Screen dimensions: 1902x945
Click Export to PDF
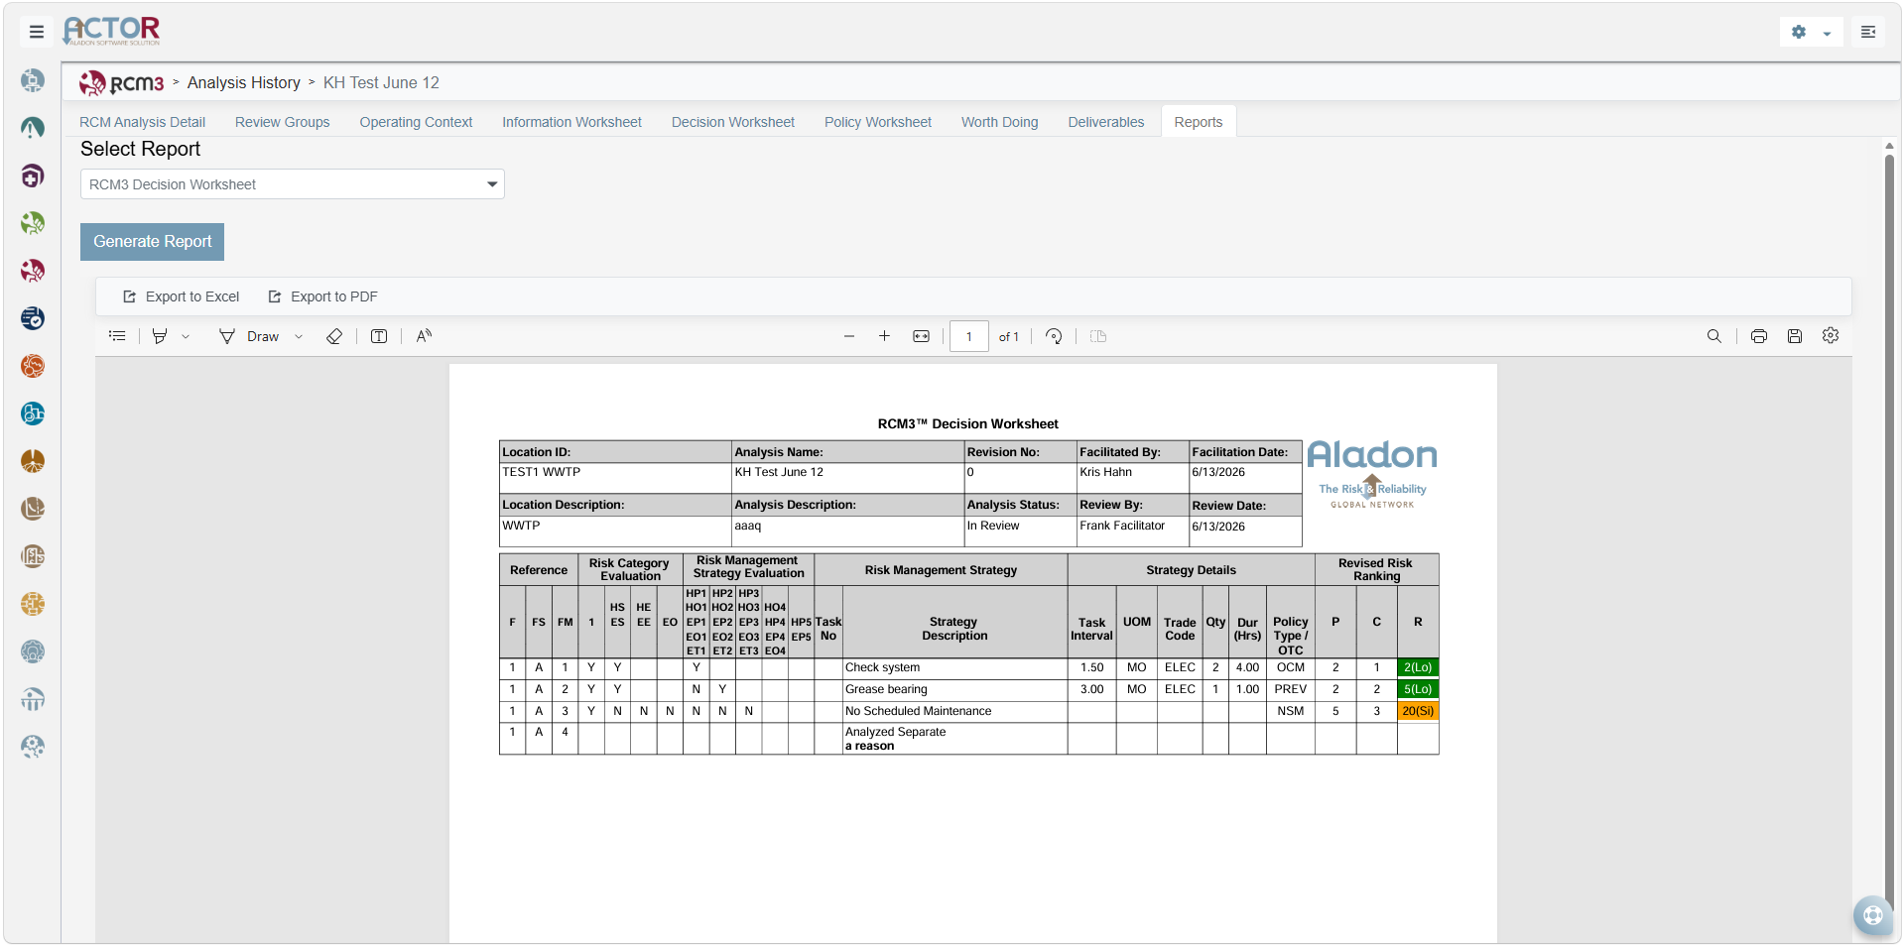[323, 296]
